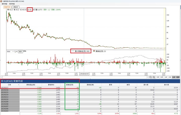Sort by the 買賣超(萬) column header
Screen dimensions: 181x115
pyautogui.click(x=90, y=85)
